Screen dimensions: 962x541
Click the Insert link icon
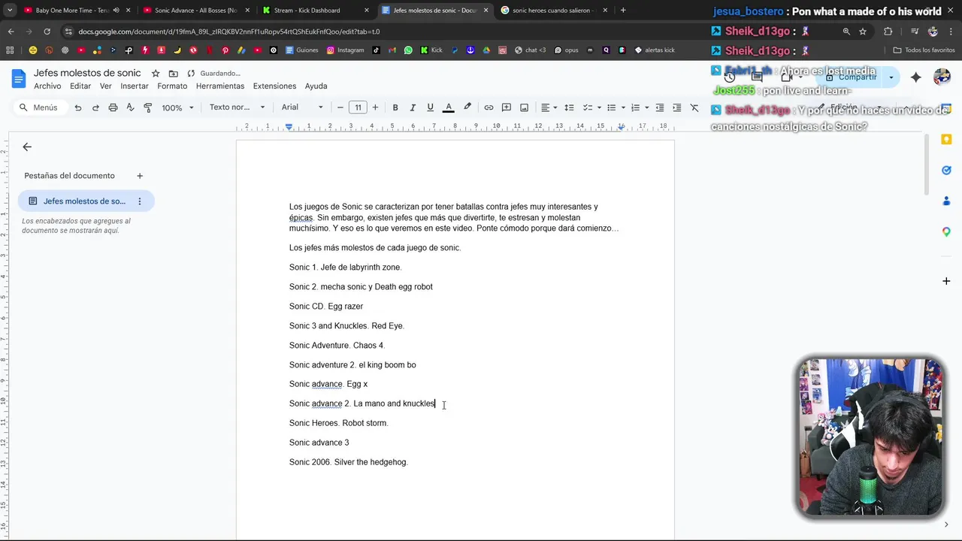click(489, 107)
